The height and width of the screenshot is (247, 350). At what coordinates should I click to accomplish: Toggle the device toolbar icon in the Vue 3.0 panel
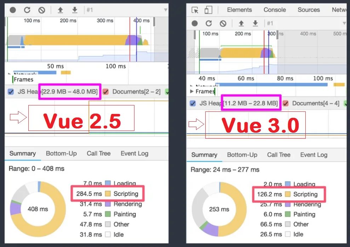pyautogui.click(x=208, y=10)
